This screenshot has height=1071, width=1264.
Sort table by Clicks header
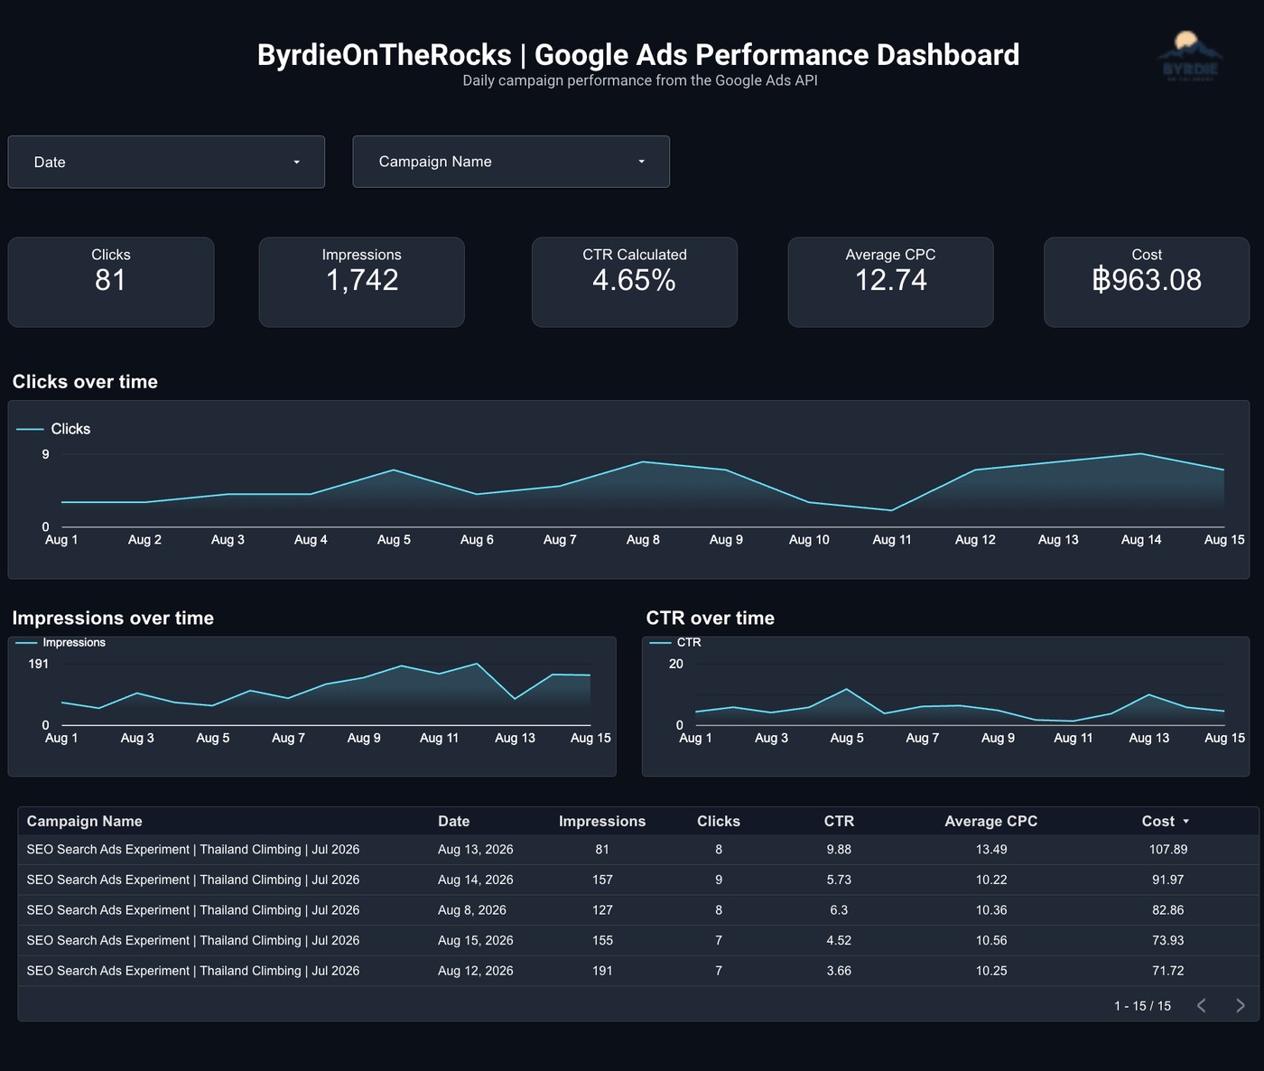719,821
